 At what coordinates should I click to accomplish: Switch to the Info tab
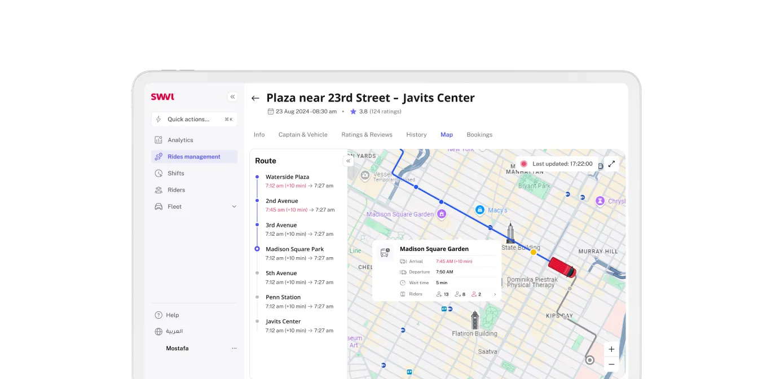[x=259, y=135]
